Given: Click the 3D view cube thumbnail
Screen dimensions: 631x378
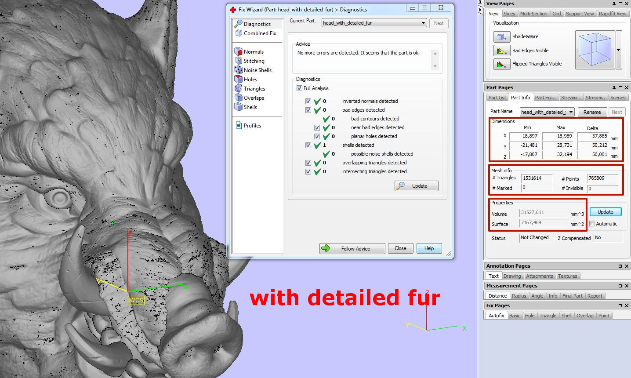Looking at the screenshot, I should click(x=595, y=50).
